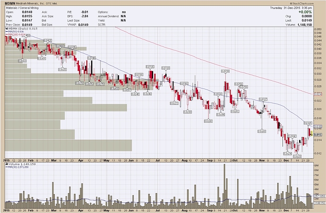Select the High value 0.0155
Viewport: 326px width, 213px height.
coord(27,16)
